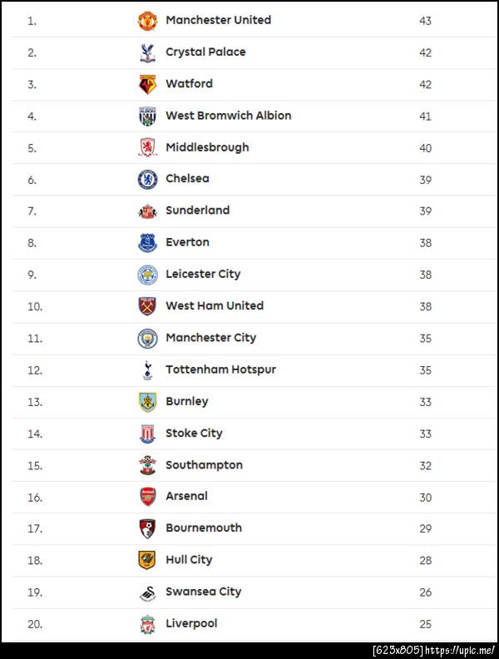Click the Southampton team name
499x659 pixels.
click(x=204, y=465)
